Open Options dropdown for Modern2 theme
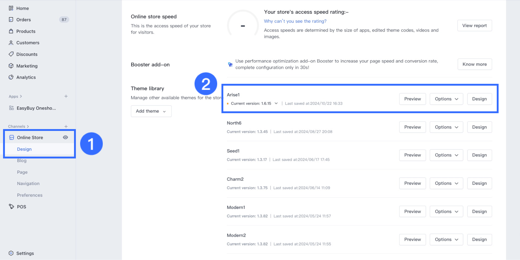The width and height of the screenshot is (520, 260). (x=446, y=240)
